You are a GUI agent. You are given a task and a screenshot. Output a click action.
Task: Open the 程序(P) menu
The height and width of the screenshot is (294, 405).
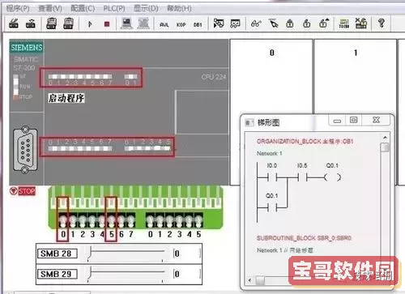tap(18, 8)
